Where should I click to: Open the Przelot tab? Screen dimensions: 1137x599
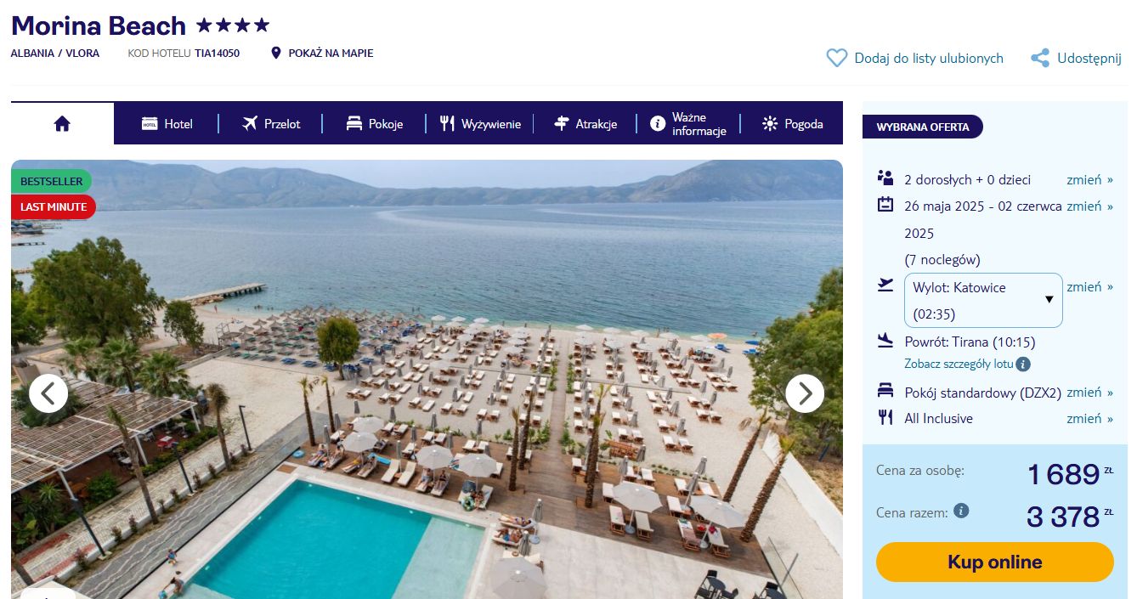271,124
